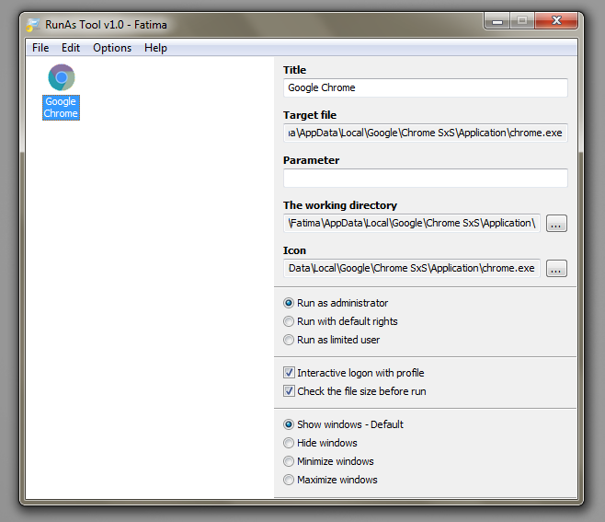Open the Options menu

112,48
